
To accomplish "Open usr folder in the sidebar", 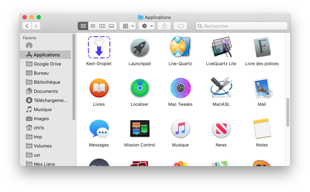I will click(x=45, y=155).
